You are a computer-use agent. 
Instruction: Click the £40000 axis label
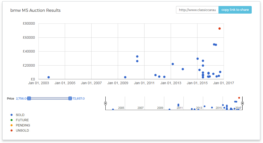[29, 51]
